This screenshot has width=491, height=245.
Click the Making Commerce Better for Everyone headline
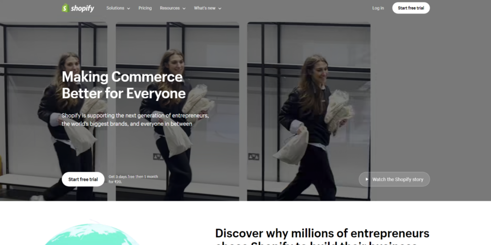click(124, 85)
